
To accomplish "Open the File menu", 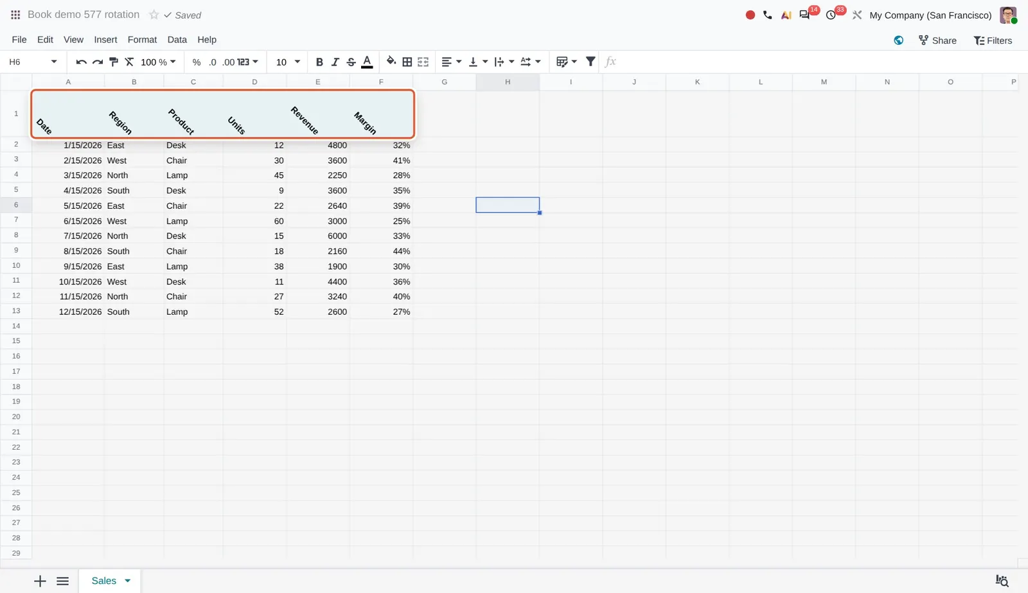I will (19, 39).
